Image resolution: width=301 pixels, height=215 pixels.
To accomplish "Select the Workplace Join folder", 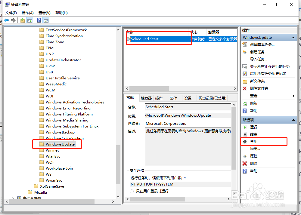I will point(59,168).
